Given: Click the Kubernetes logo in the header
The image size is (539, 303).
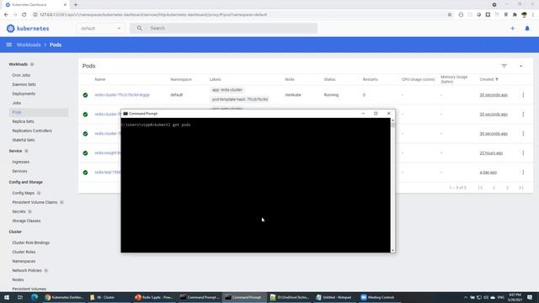Looking at the screenshot, I should (x=28, y=29).
